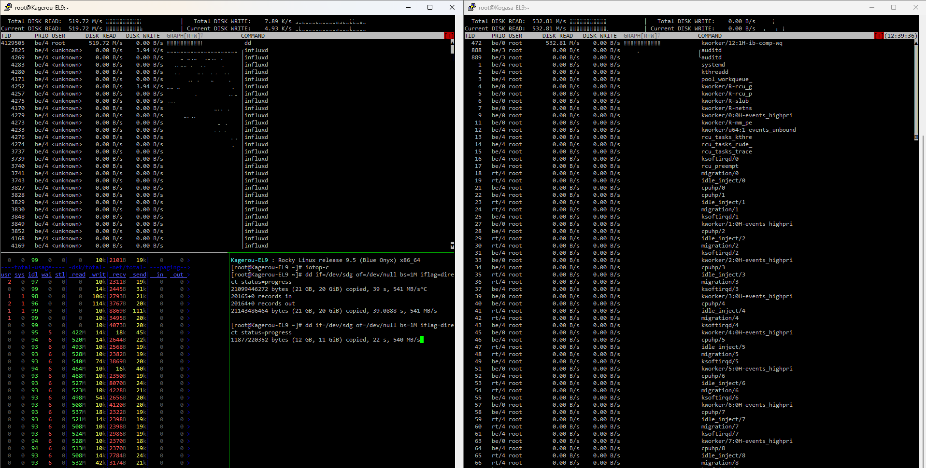Sort by TID column in Kogasa iotop
Image resolution: width=926 pixels, height=468 pixels.
(470, 36)
